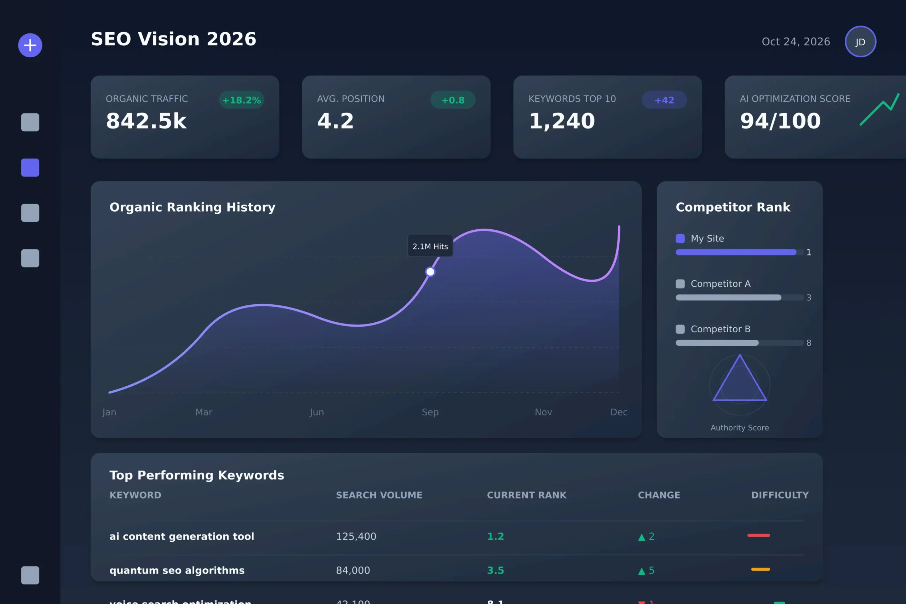Click the Organic Ranking History heading
The height and width of the screenshot is (604, 906).
[x=193, y=207]
